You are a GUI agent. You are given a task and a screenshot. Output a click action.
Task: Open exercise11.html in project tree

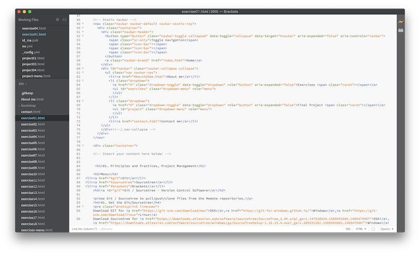tap(33, 181)
